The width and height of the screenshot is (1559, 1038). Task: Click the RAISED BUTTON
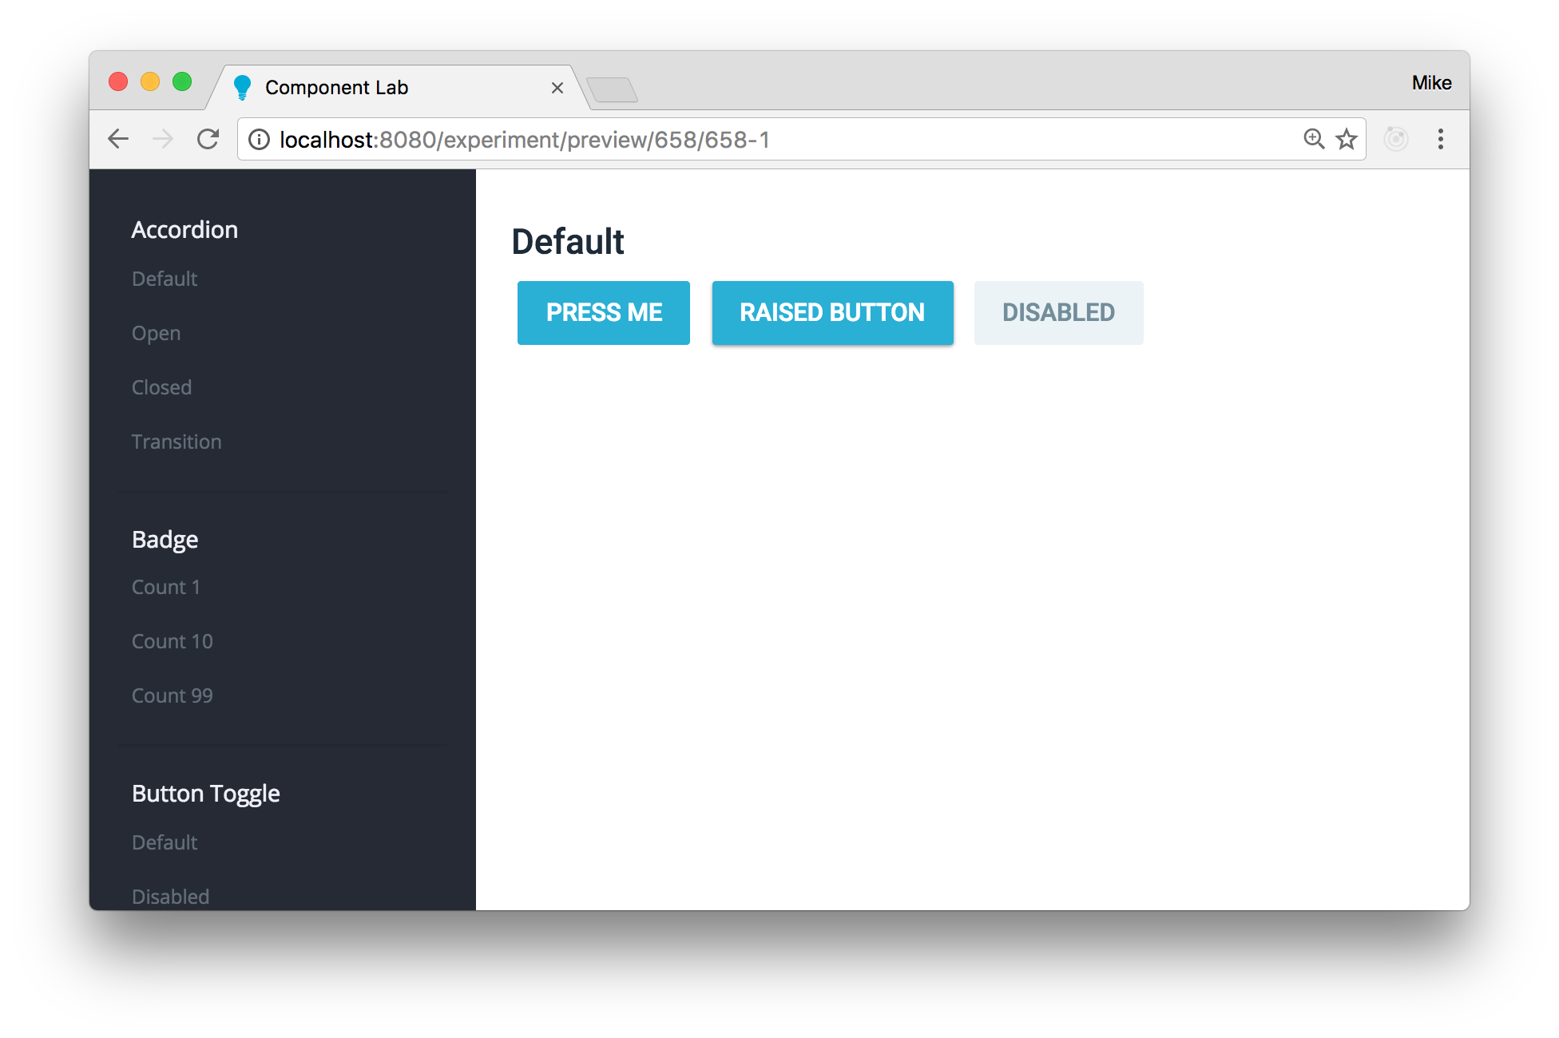tap(832, 313)
